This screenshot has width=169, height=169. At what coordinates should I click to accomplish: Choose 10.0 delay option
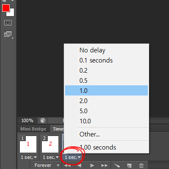click(x=106, y=121)
